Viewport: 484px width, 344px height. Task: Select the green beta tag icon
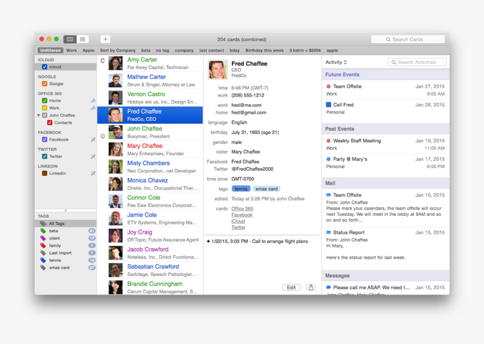coord(43,231)
